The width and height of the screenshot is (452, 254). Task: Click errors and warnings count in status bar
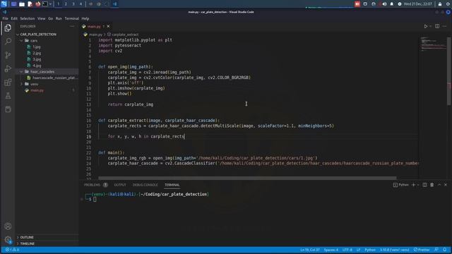[x=12, y=250]
